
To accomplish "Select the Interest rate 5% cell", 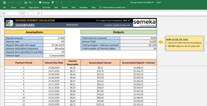I will point(54,41).
